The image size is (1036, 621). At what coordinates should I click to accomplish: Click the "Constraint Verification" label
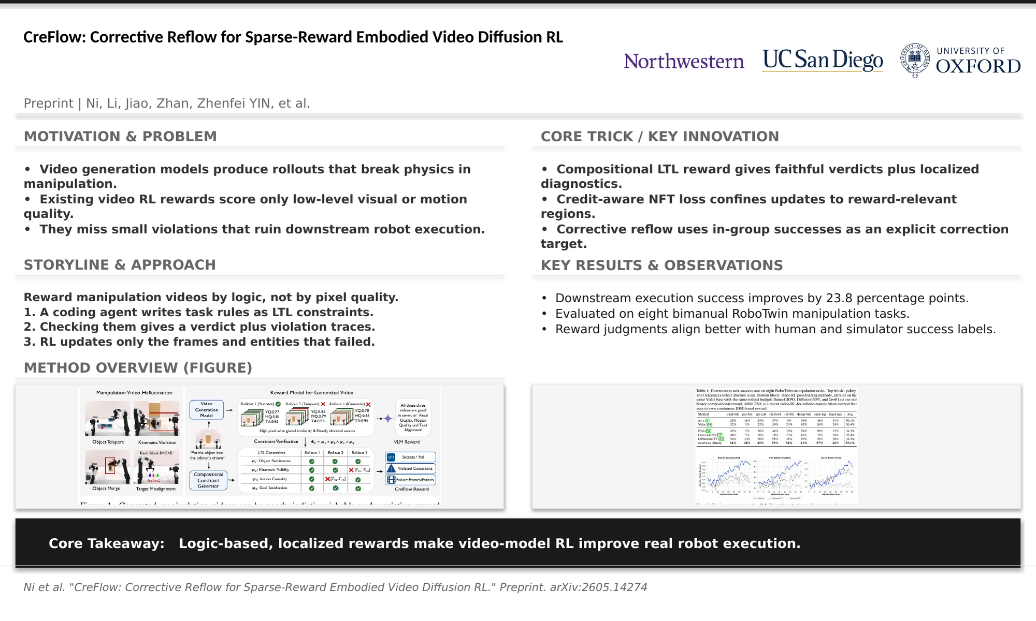click(x=276, y=441)
